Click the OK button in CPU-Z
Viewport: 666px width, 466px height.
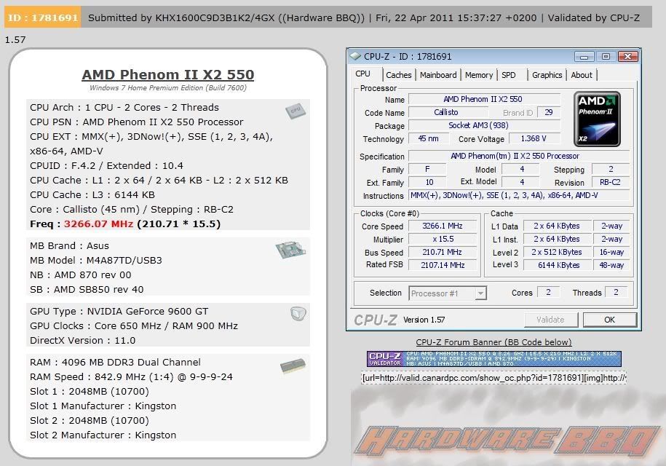tap(609, 320)
